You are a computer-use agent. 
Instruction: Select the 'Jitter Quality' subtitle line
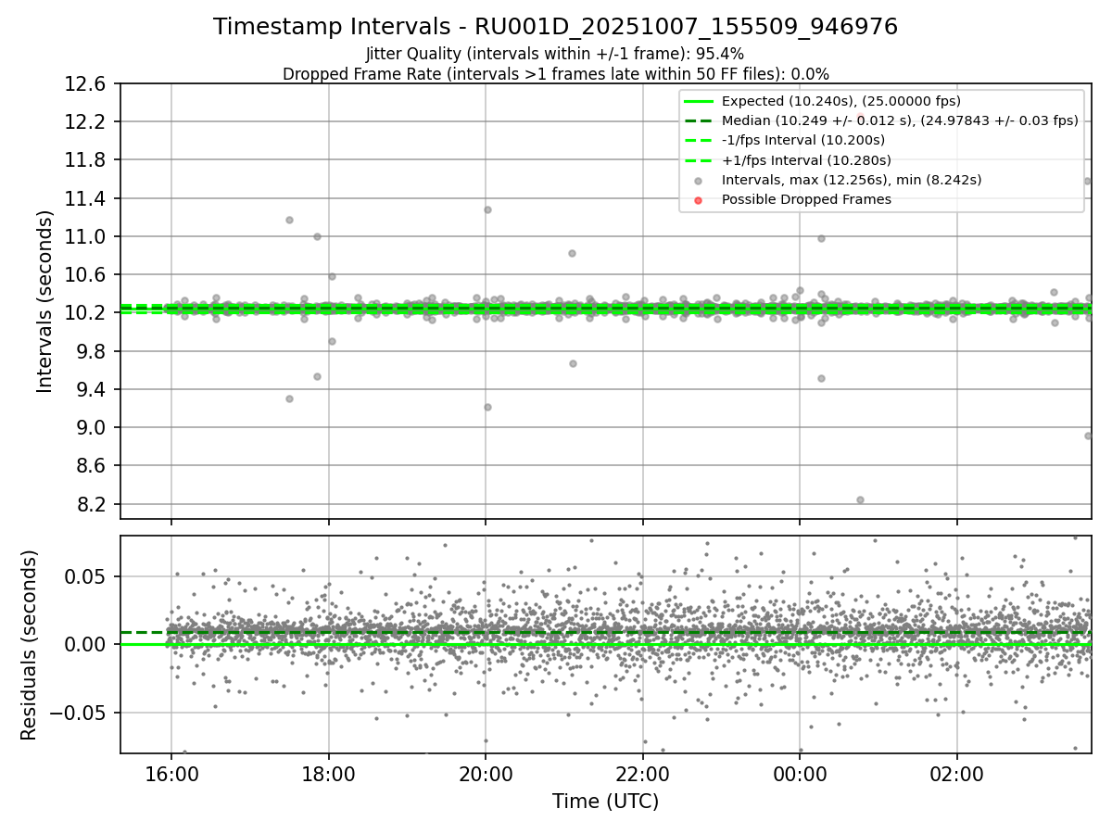pos(555,54)
